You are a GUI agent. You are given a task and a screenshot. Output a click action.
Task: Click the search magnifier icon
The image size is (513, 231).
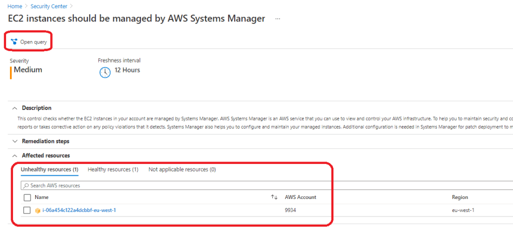coord(26,185)
